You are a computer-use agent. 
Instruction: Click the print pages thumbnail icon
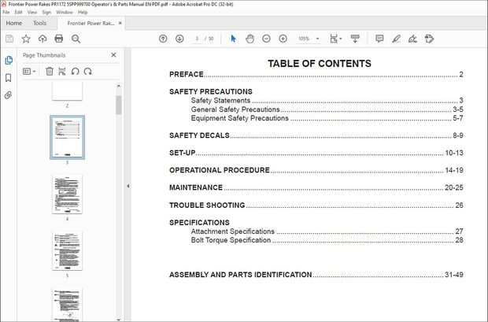coord(62,72)
